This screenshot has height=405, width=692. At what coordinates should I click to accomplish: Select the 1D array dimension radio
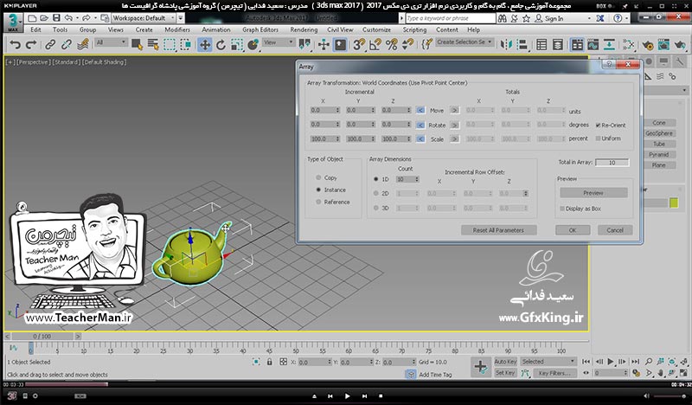pos(376,179)
